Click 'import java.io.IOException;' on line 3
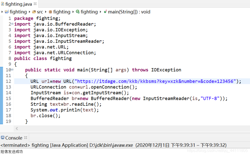Screen dimensions: 250x155 point(51,30)
